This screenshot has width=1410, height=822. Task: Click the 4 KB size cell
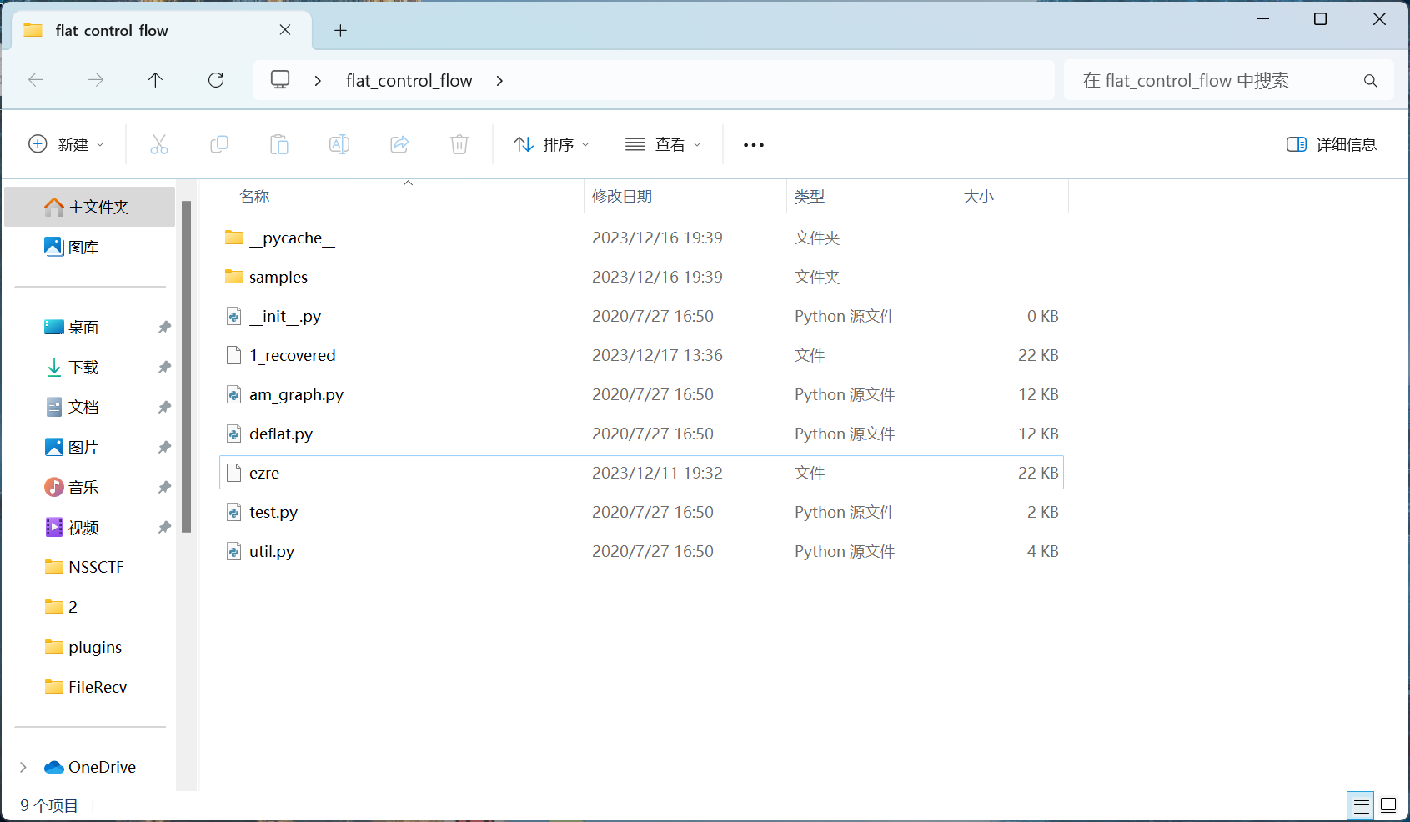[x=1042, y=552]
